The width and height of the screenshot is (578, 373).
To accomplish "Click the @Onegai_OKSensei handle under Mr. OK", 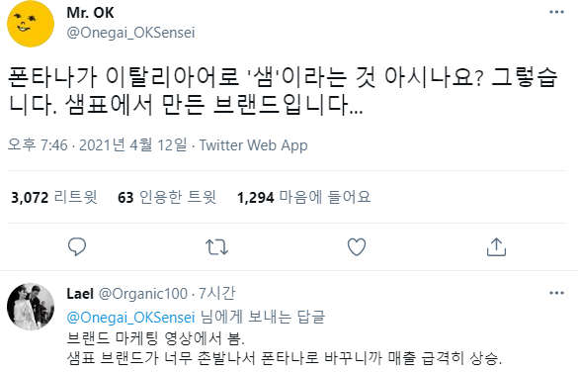I will (x=130, y=33).
